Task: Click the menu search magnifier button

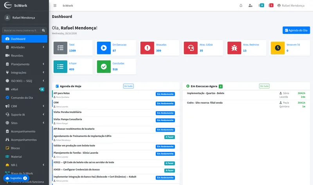Action: pyautogui.click(x=43, y=30)
